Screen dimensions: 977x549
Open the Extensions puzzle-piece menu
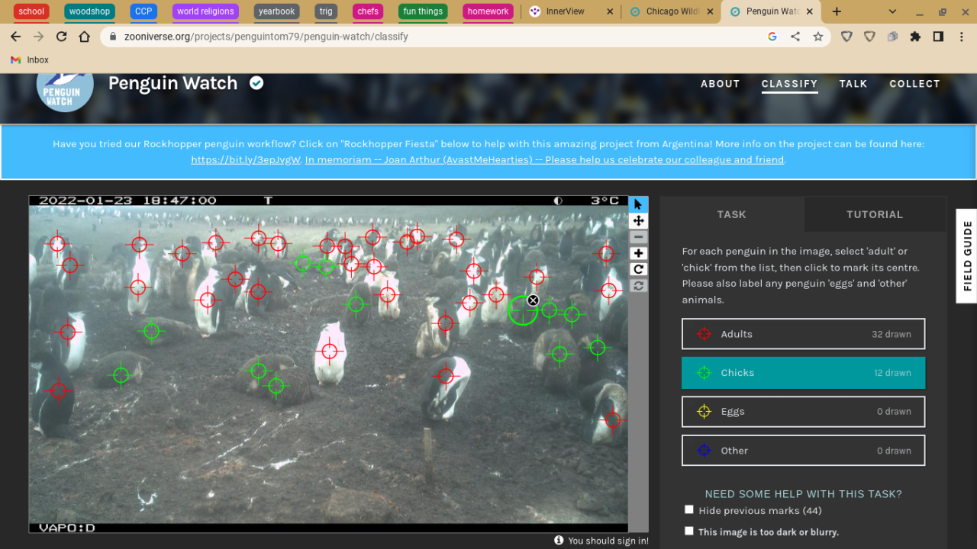916,37
